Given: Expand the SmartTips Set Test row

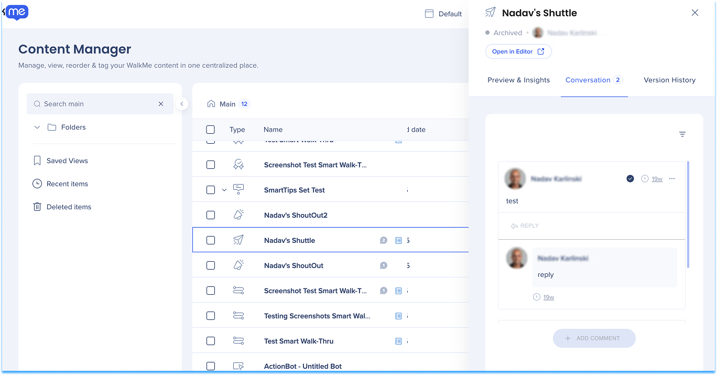Looking at the screenshot, I should 224,190.
